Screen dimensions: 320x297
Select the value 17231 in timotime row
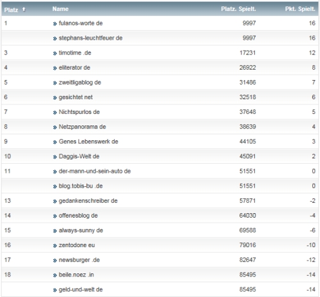(x=248, y=52)
